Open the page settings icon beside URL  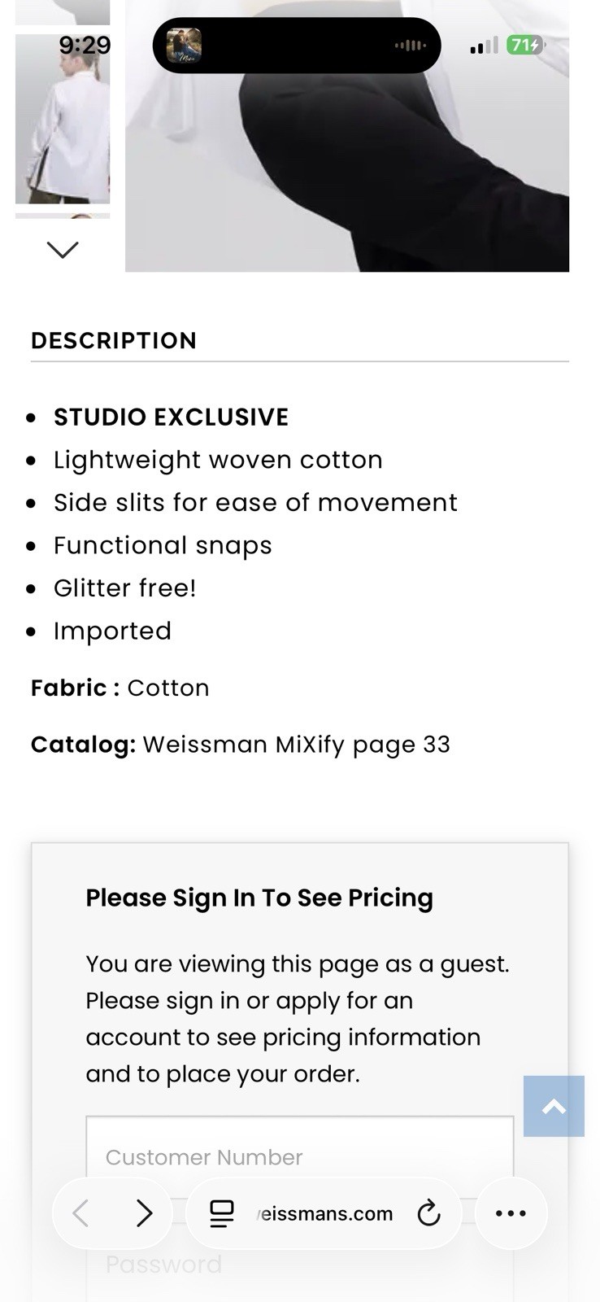222,1213
